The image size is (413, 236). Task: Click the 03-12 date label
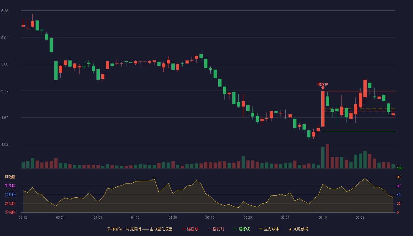[23, 217]
